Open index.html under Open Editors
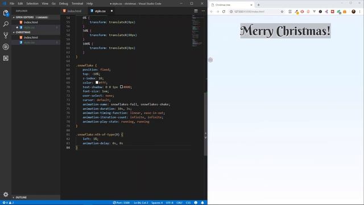Viewport: 364px width, 205px height. click(x=36, y=22)
